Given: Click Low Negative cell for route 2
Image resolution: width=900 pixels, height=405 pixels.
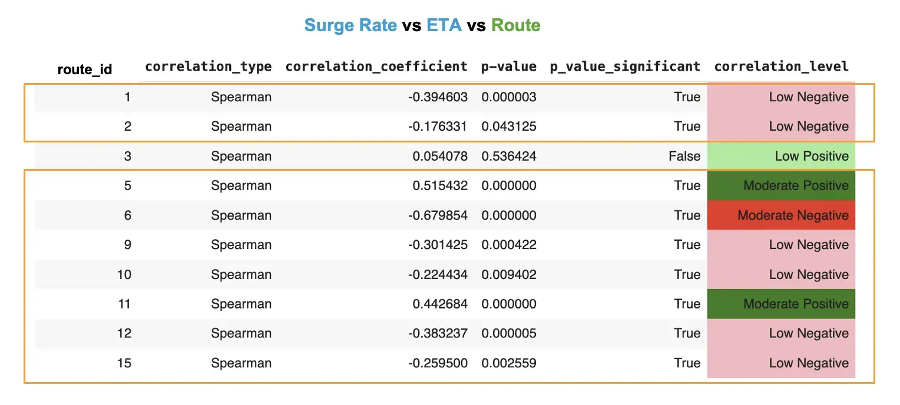Looking at the screenshot, I should point(781,127).
